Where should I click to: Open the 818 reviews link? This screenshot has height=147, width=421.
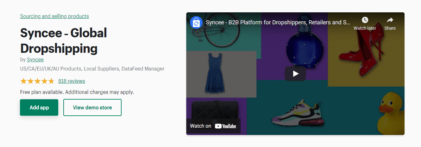(x=72, y=81)
